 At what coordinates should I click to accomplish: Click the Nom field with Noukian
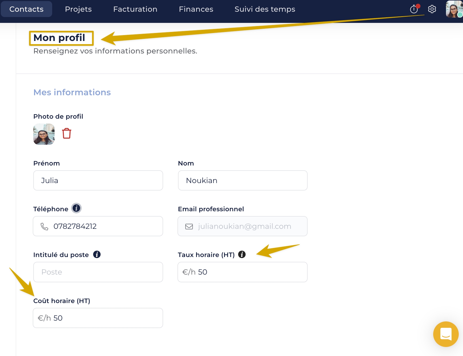point(243,180)
